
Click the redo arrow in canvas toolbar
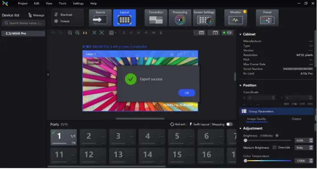tap(61, 33)
